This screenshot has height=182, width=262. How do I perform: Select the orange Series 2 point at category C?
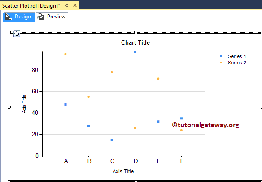coord(112,72)
